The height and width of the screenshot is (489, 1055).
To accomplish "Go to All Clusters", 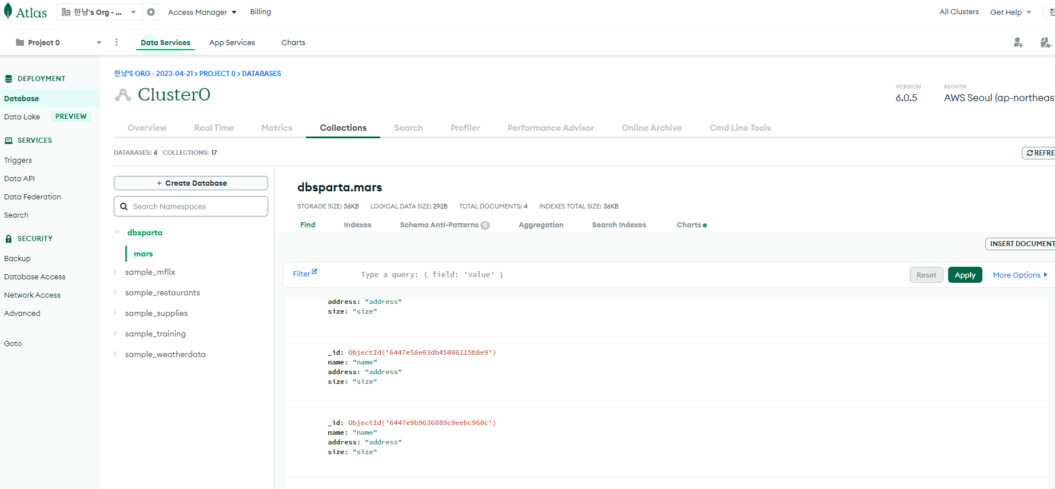I will 959,11.
